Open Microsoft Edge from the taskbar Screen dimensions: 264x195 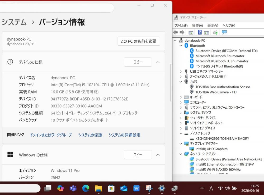[86, 188]
